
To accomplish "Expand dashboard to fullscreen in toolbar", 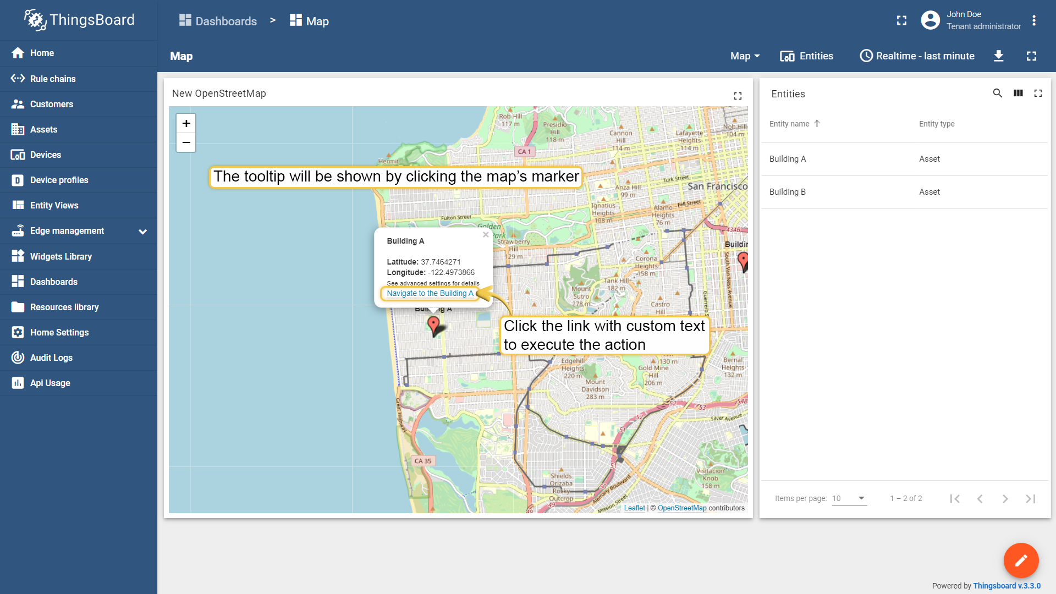I will point(1032,56).
